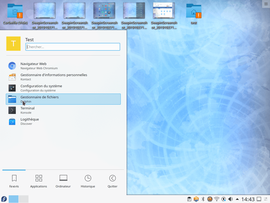Viewport: 270px width, 203px height.
Task: Open the Bluetooth tray icon
Action: [x=203, y=199]
